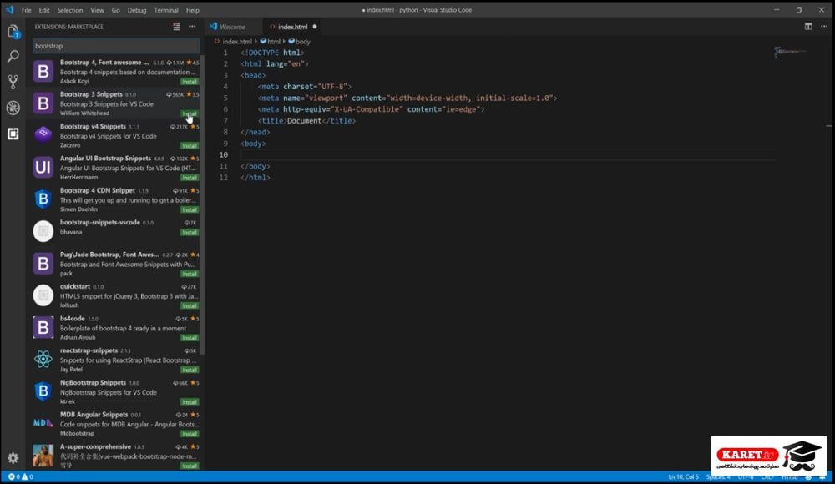The image size is (835, 484).
Task: Click the Bootstrap v4 Snippets extension icon
Action: click(x=43, y=135)
